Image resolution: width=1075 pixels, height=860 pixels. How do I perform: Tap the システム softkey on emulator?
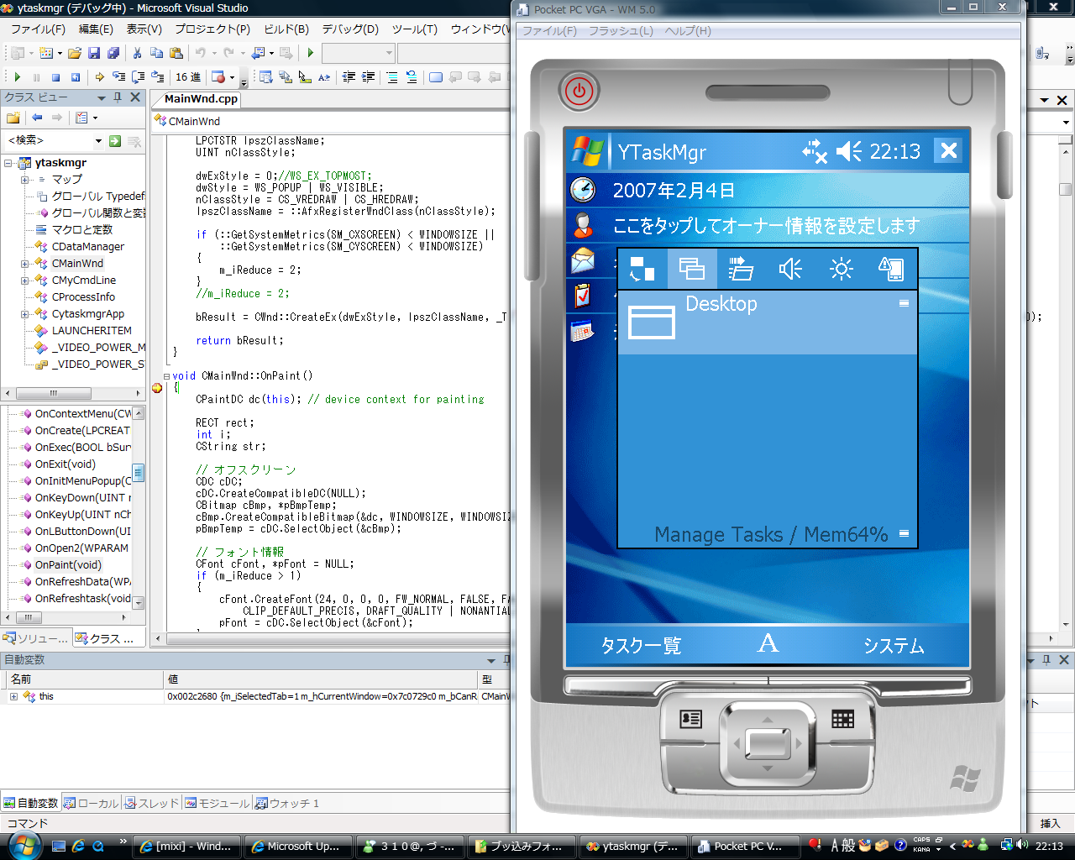(x=894, y=646)
